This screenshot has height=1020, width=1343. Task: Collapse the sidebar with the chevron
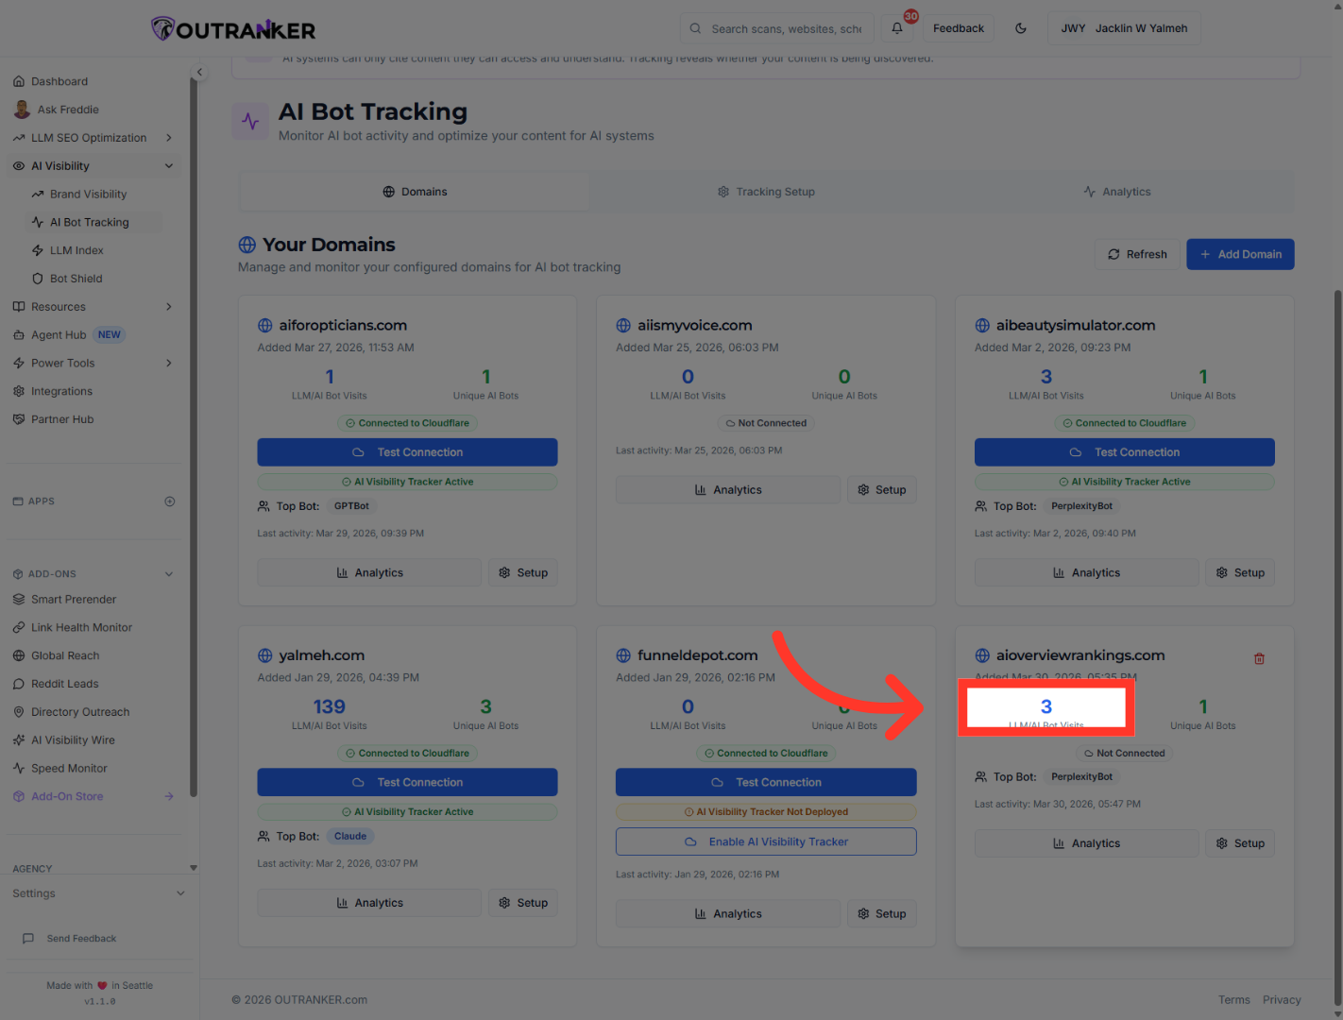(199, 72)
